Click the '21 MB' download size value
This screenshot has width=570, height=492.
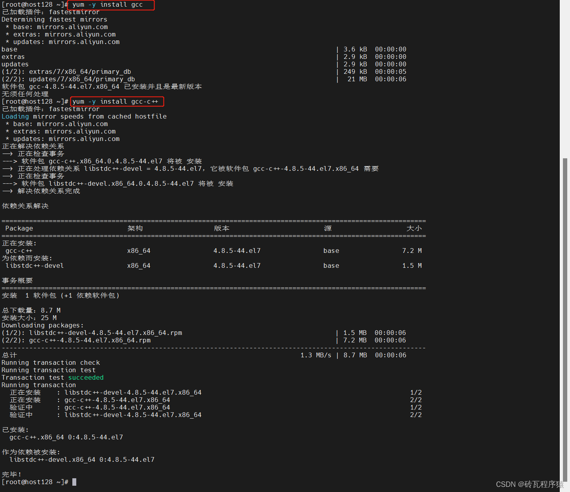357,79
